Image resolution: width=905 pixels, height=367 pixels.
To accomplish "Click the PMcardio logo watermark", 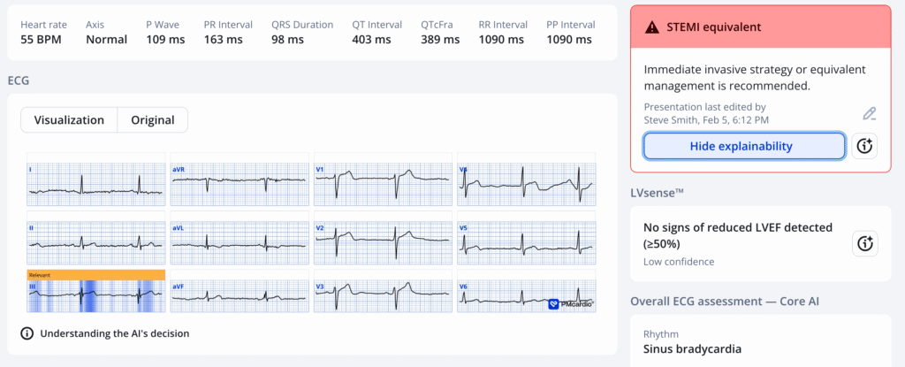I will coord(570,303).
